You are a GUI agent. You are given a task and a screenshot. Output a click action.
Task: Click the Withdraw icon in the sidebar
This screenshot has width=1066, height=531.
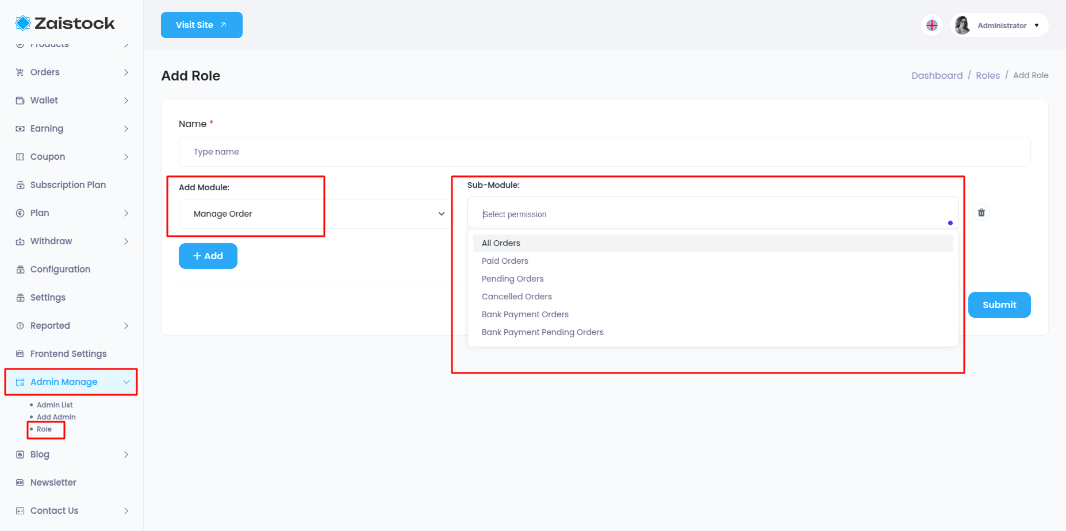tap(20, 241)
